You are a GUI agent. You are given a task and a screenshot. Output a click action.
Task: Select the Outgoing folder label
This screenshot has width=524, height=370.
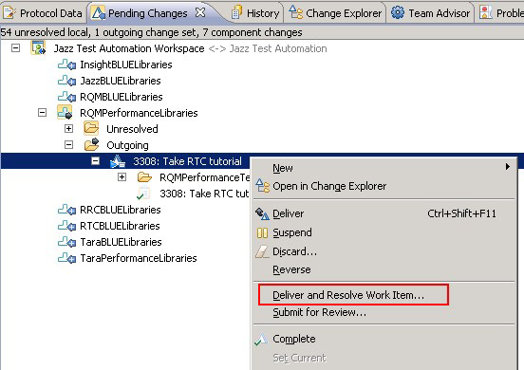[127, 145]
